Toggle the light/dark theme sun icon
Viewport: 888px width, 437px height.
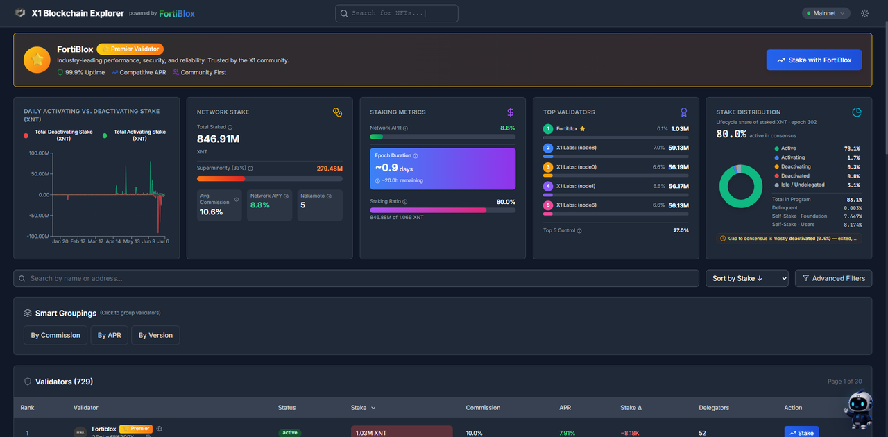tap(864, 13)
